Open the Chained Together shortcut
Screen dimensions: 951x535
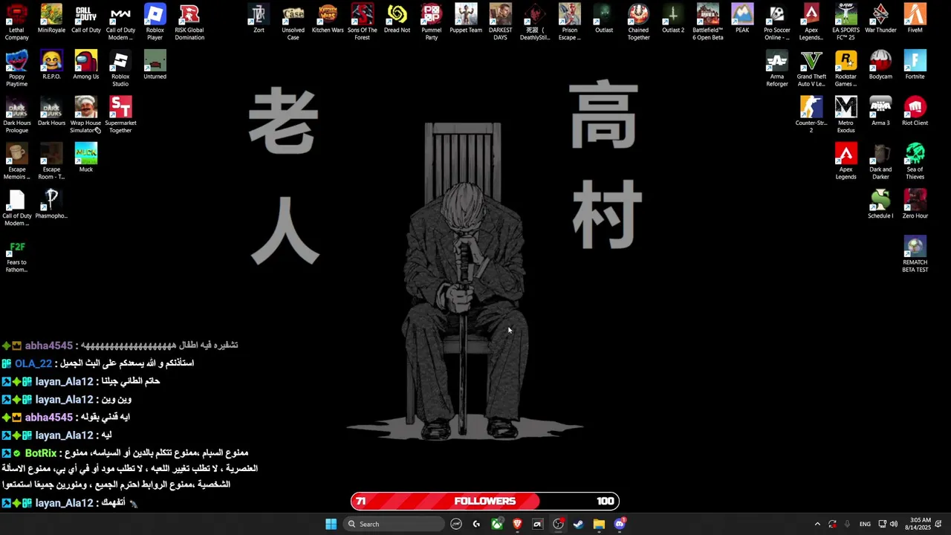coord(638,22)
